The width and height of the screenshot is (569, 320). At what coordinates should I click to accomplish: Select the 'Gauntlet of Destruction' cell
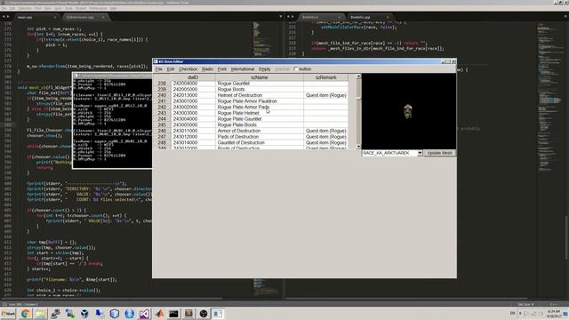tap(259, 142)
